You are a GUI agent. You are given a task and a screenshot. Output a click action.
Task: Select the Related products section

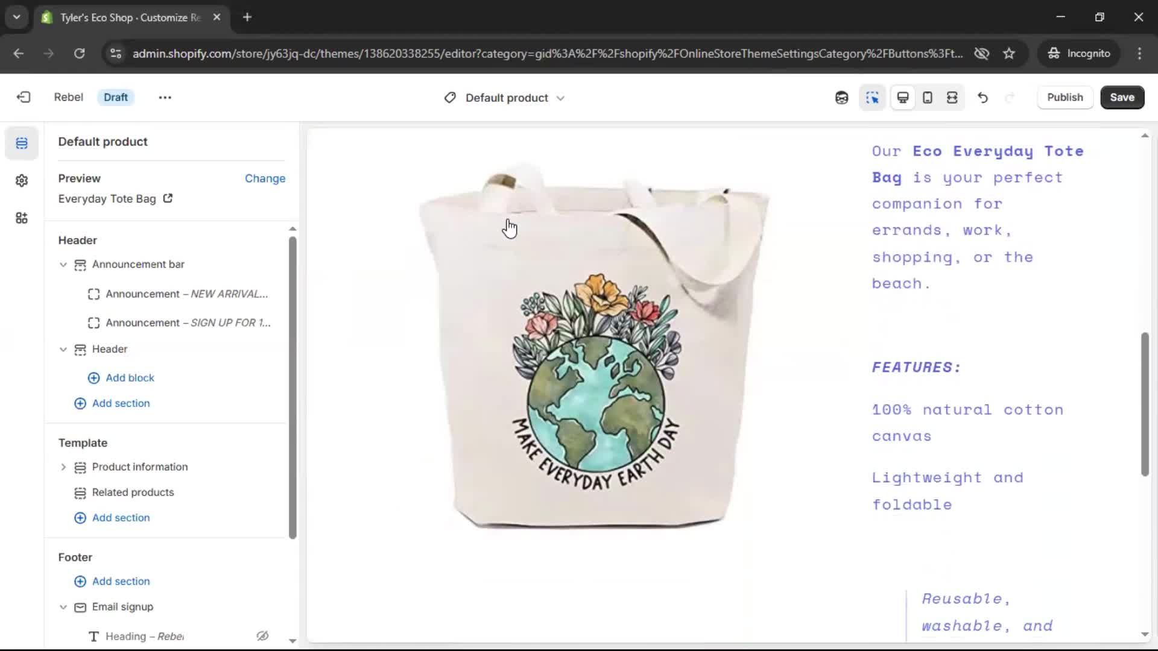(x=133, y=492)
